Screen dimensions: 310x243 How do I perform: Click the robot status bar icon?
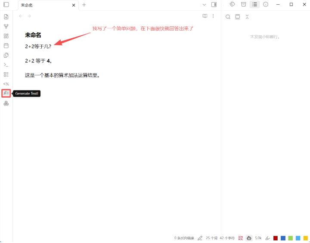(x=249, y=238)
